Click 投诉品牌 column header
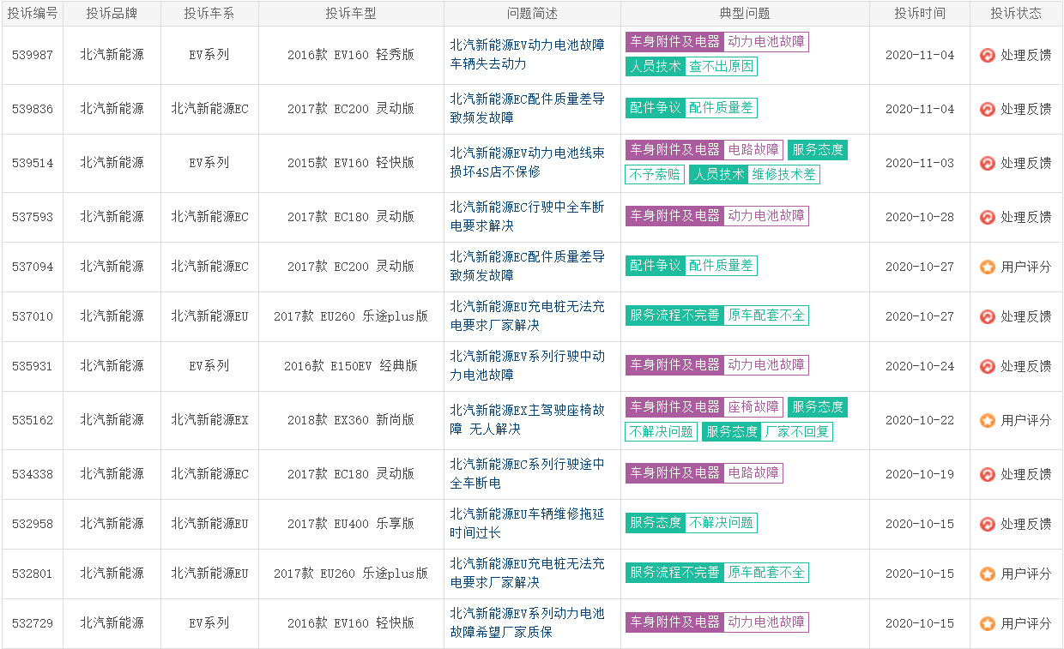Screen dimensions: 1064x649 112,14
